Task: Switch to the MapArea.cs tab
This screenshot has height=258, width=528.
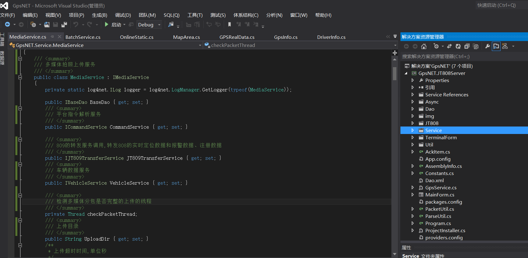Action: [186, 37]
